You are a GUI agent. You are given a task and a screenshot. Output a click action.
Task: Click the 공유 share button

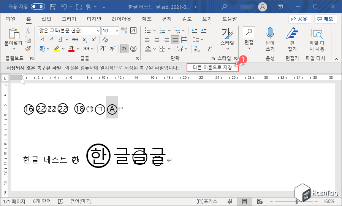300,19
